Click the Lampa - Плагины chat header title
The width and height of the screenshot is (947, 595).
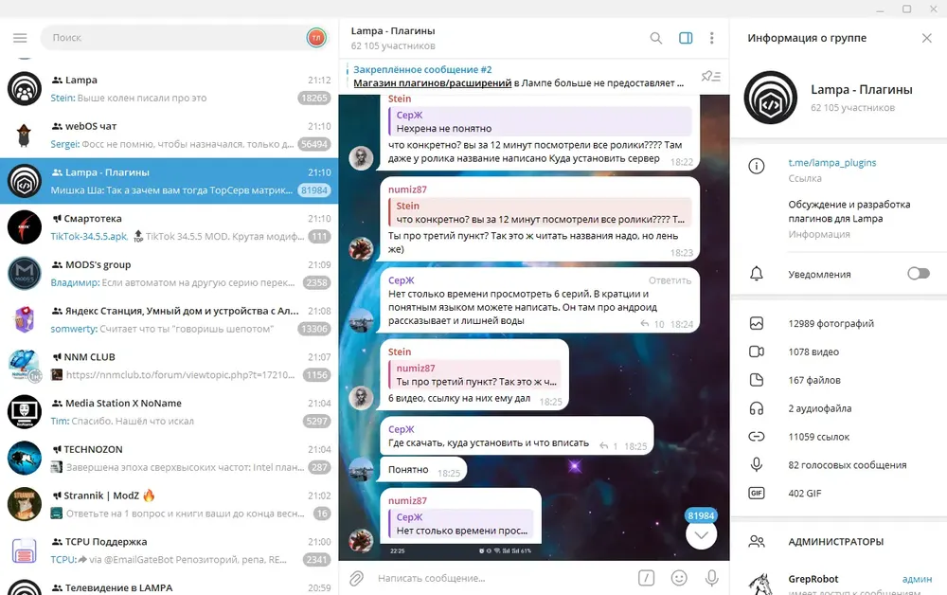pyautogui.click(x=393, y=31)
